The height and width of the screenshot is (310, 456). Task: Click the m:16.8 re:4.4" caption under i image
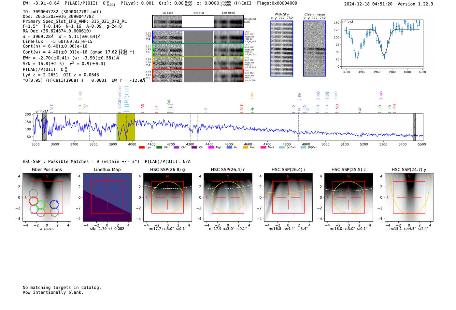tap(288, 229)
